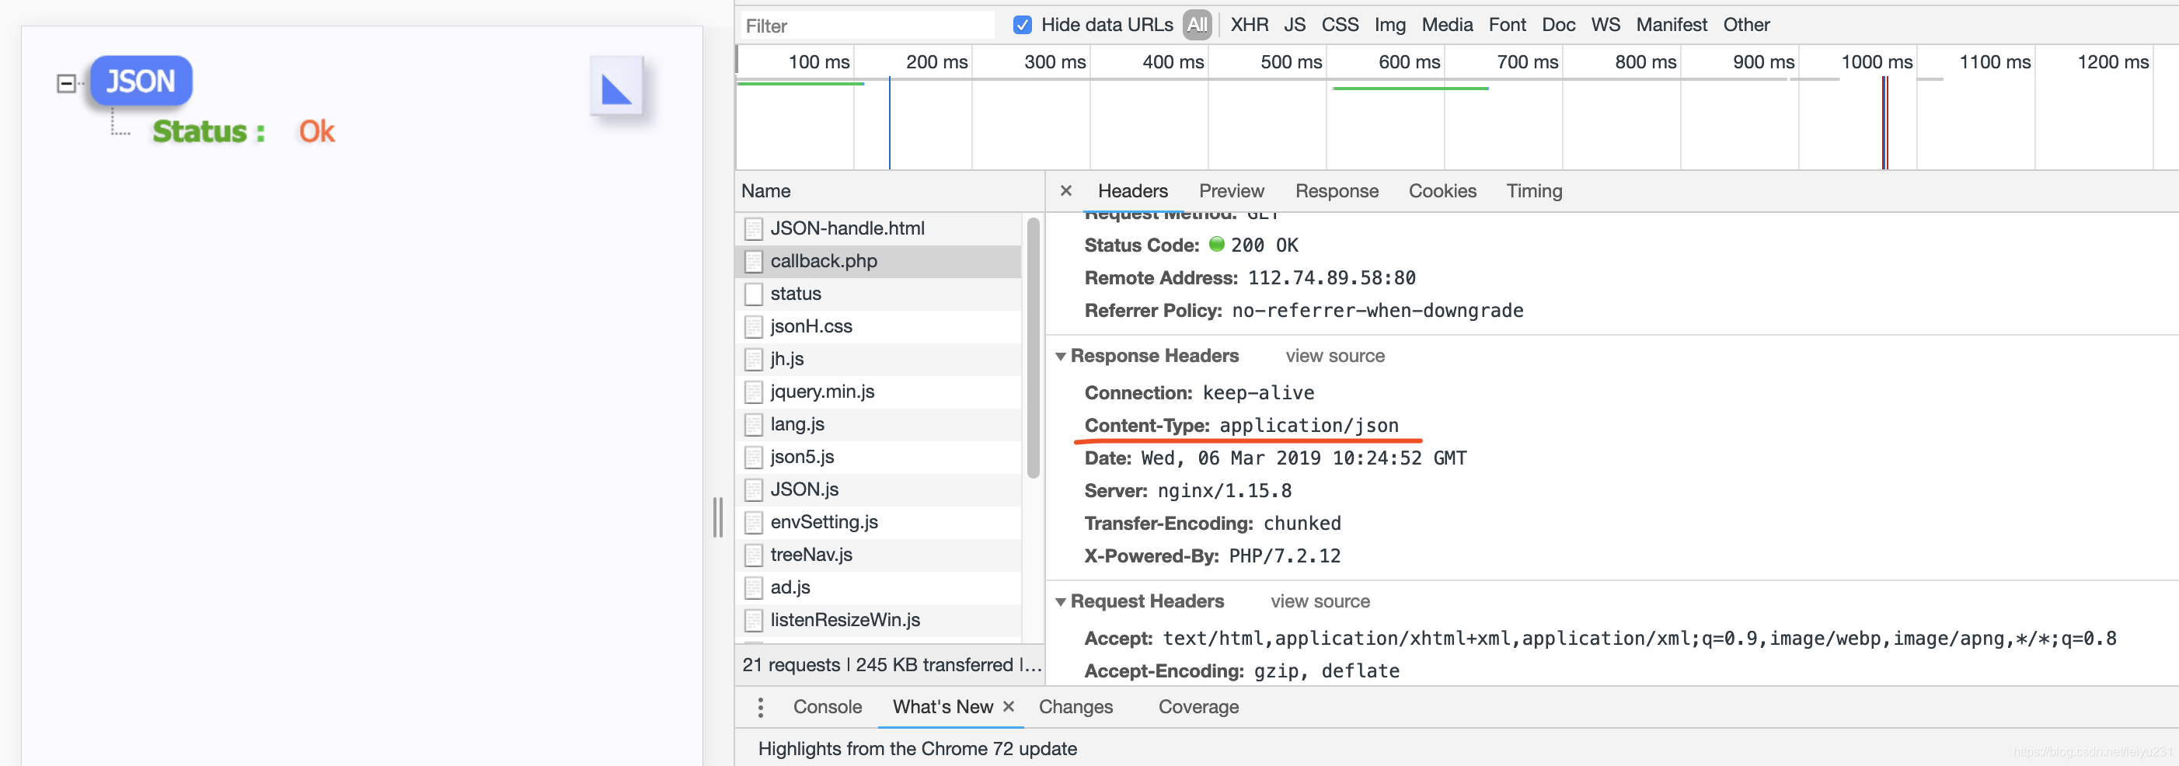This screenshot has width=2179, height=766.
Task: Collapse the JSON root tree node
Action: click(66, 83)
